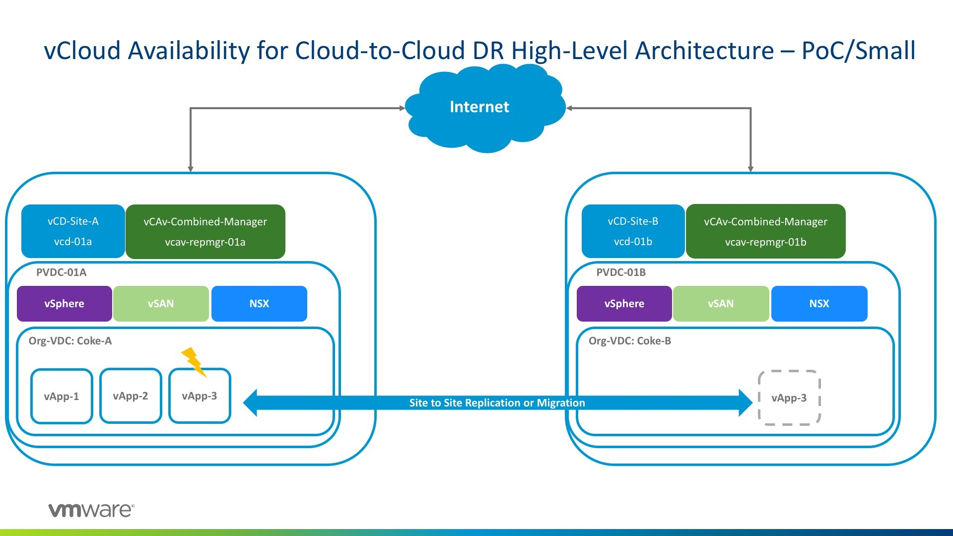
Task: Click the vApp-2 box
Action: pos(131,396)
